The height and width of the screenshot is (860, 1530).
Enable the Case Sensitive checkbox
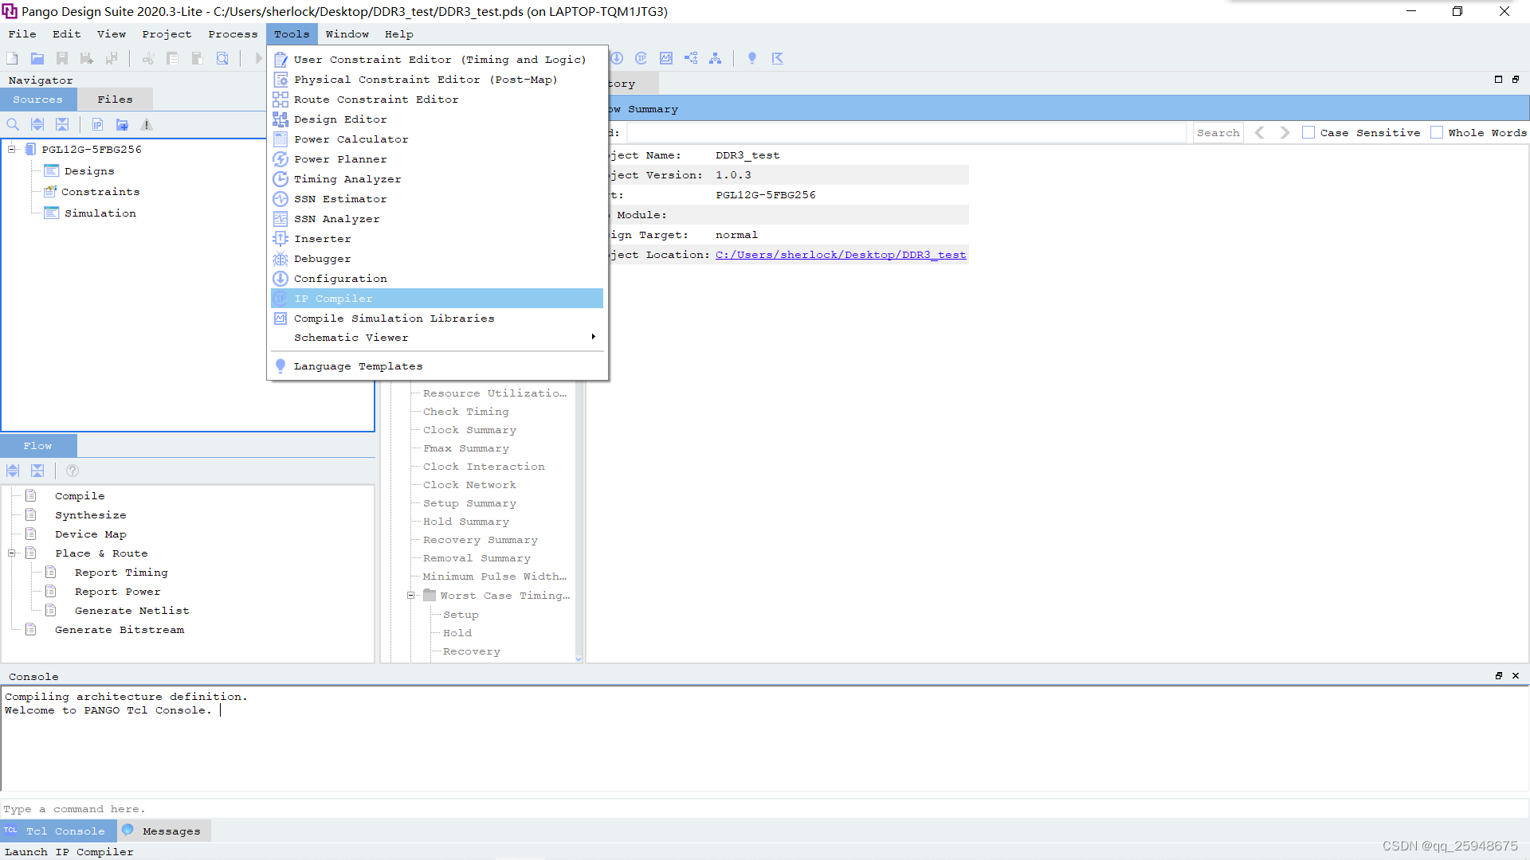click(1308, 133)
